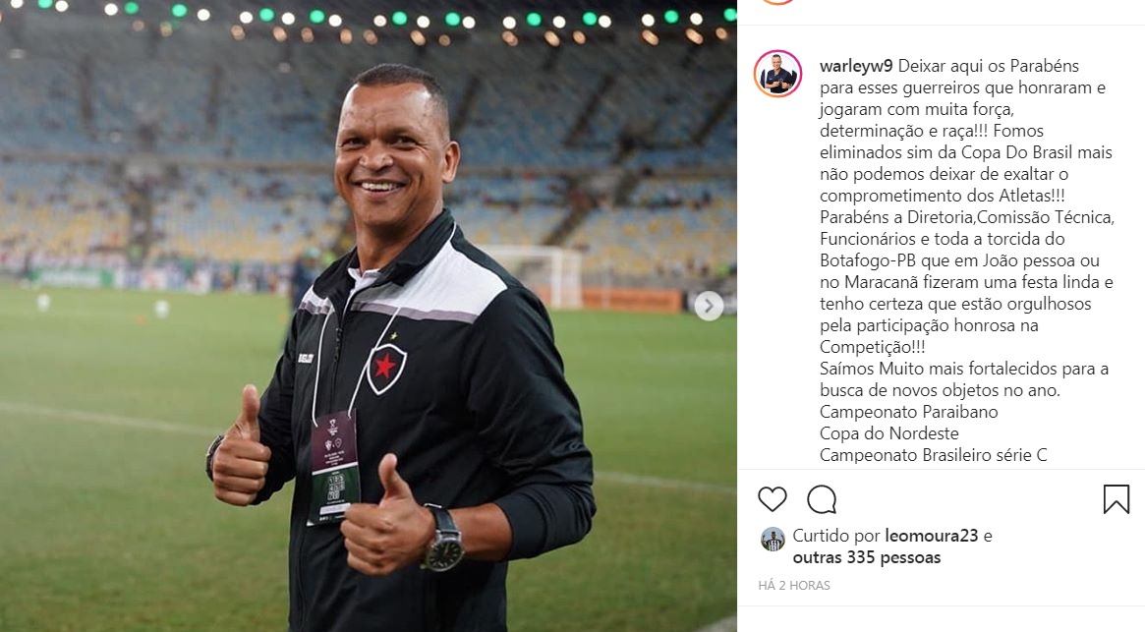
Task: Visit the warleyw9 username link in caption
Action: [x=856, y=66]
